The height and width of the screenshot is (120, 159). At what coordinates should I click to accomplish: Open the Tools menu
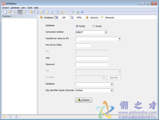click(x=30, y=8)
